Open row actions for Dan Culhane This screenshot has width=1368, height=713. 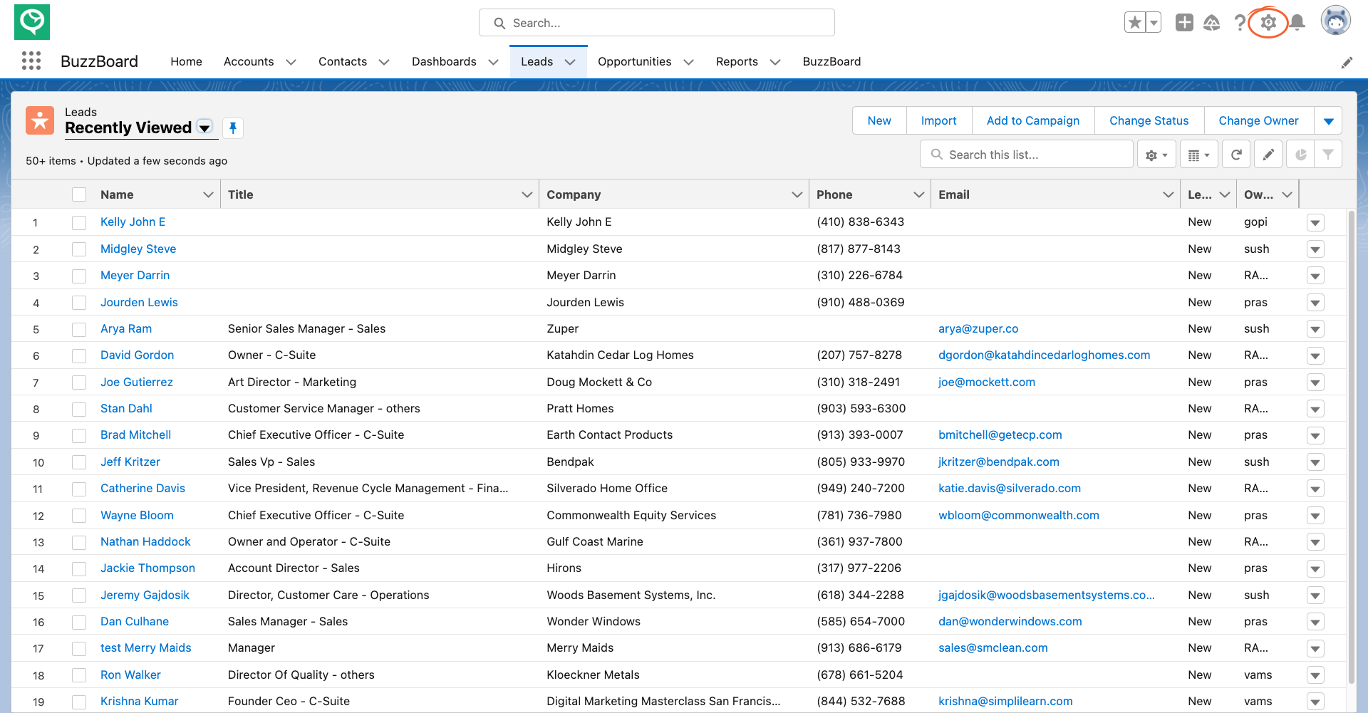pos(1315,622)
